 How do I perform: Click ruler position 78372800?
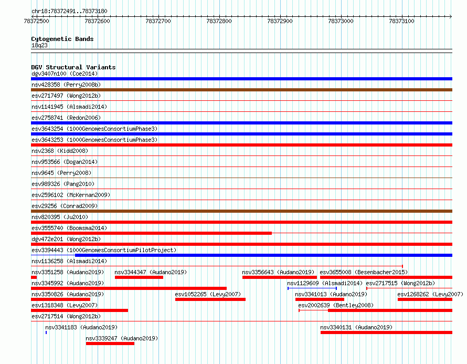[219, 21]
